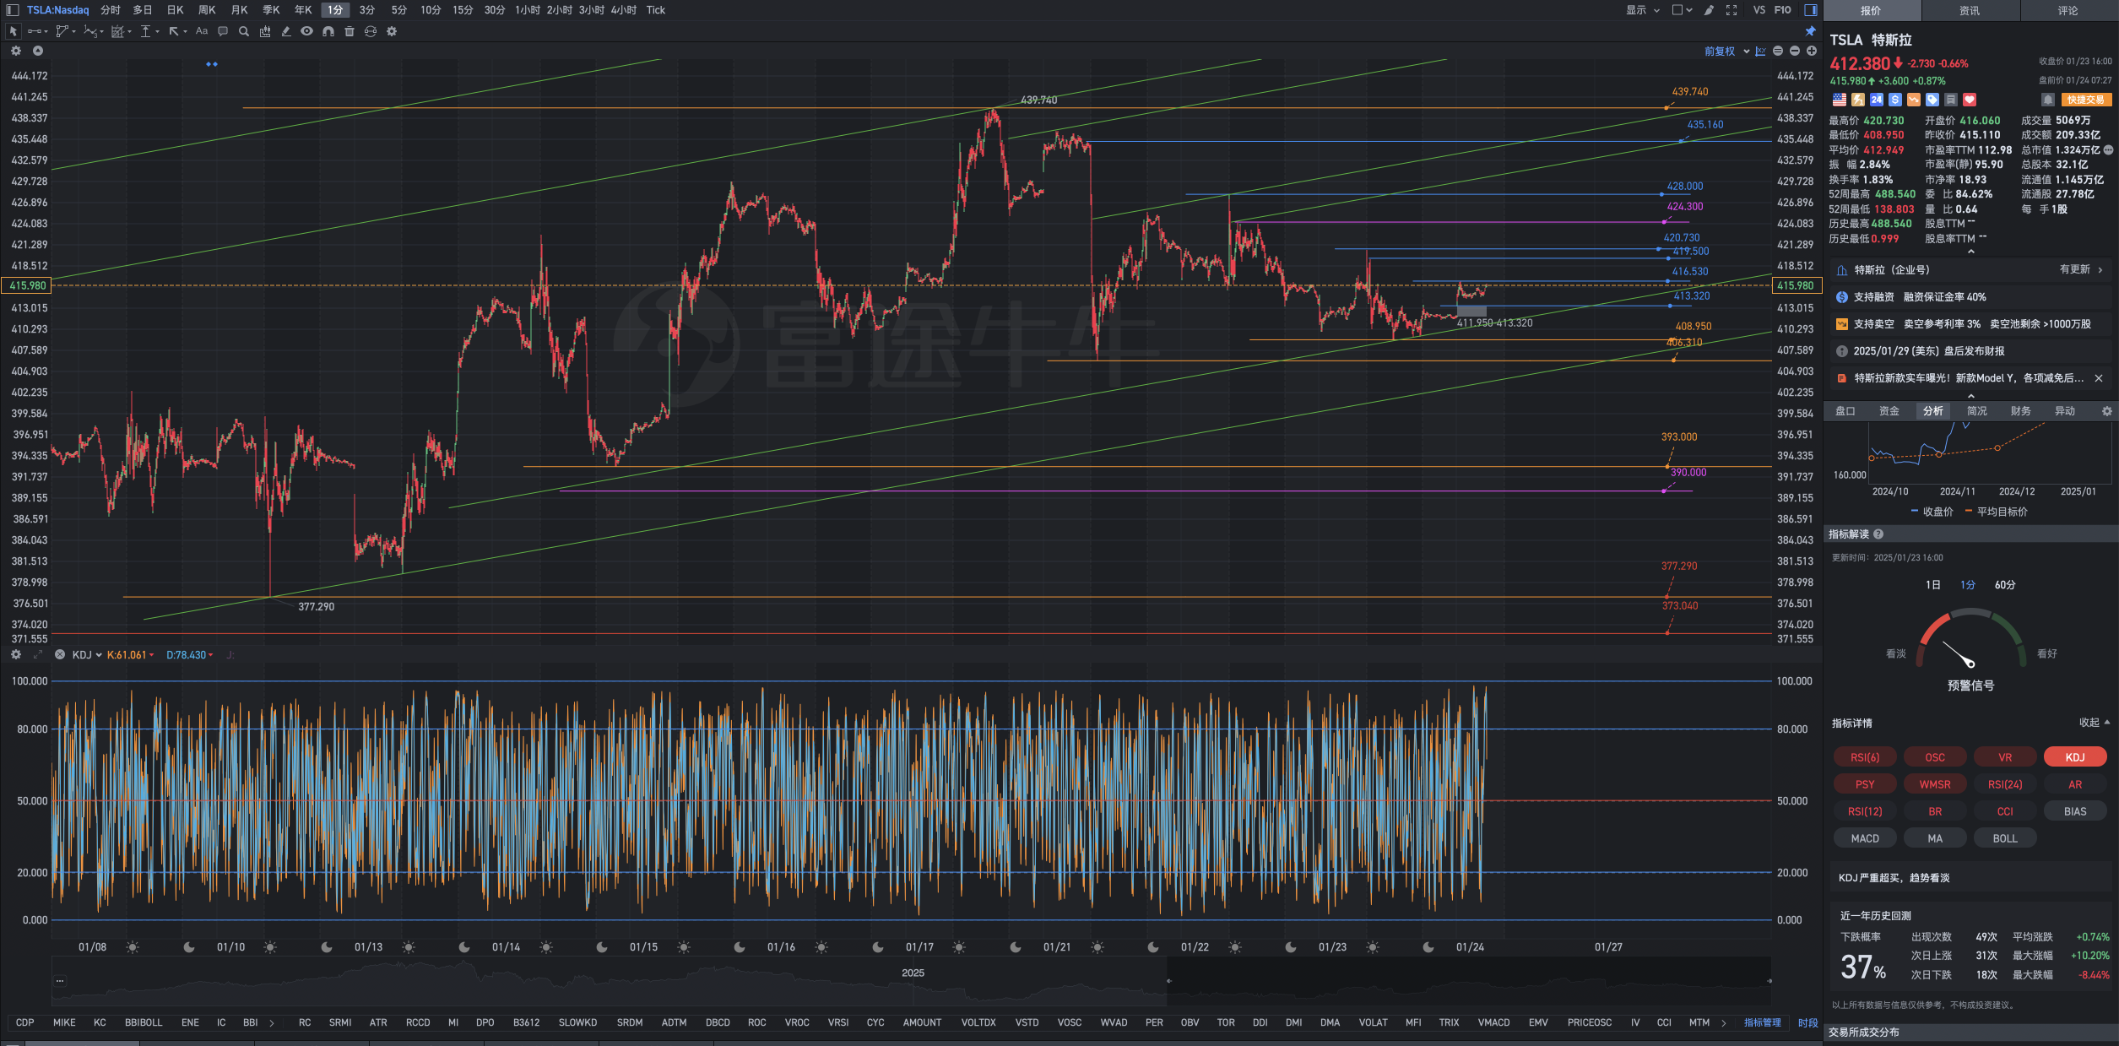This screenshot has width=2119, height=1046.
Task: Toggle the right quote sidebar panel
Action: point(1811,10)
